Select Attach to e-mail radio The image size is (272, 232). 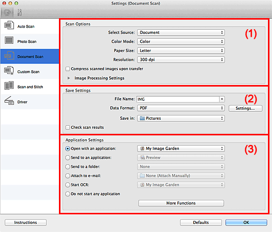67,176
